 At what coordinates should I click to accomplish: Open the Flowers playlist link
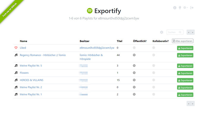[24, 73]
